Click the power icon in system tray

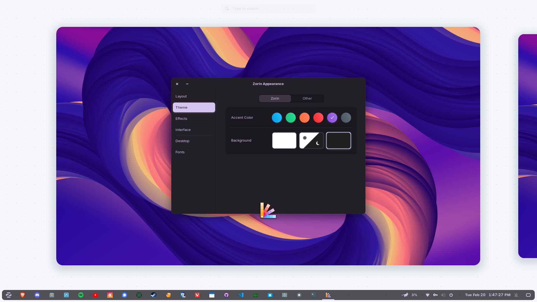[x=451, y=295]
